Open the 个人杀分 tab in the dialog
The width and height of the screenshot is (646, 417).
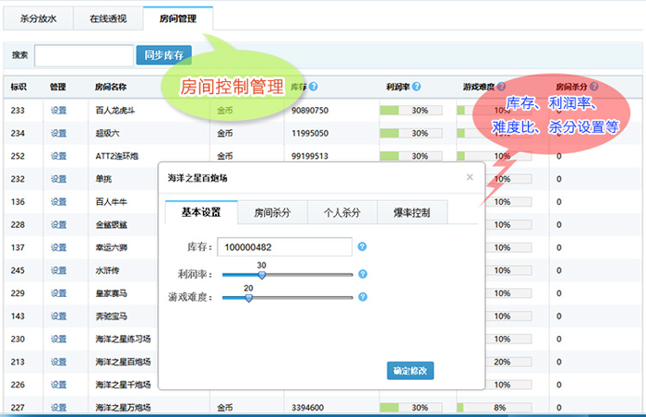tap(342, 213)
